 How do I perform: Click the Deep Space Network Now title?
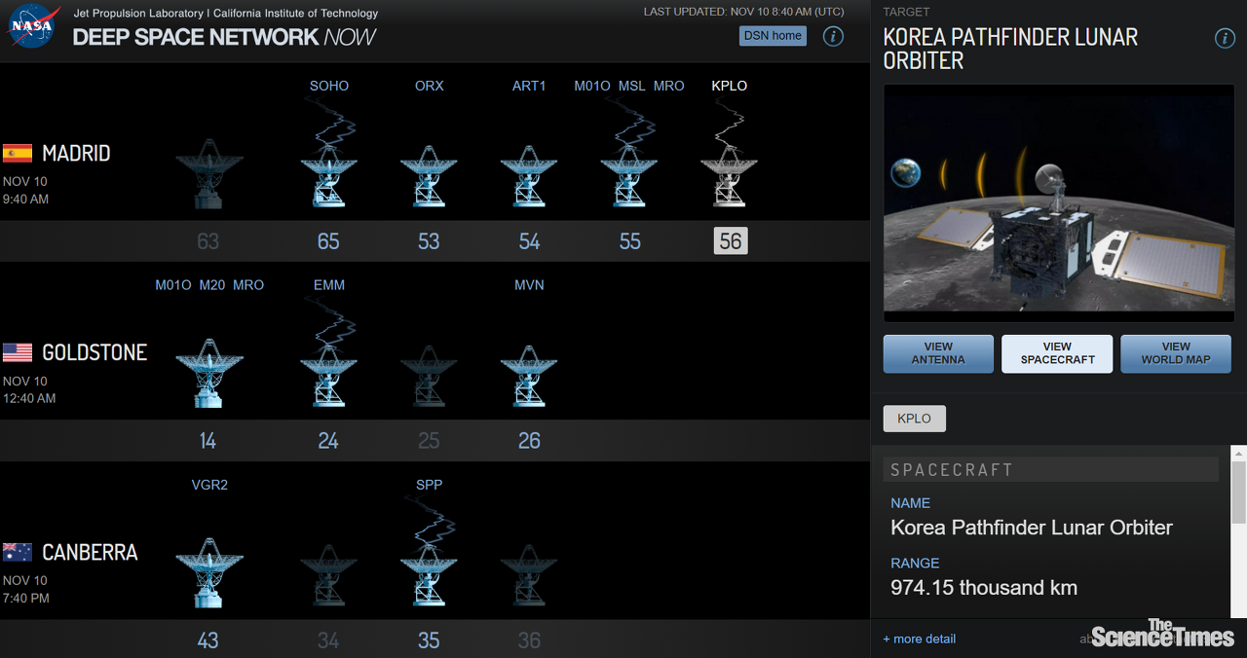[x=224, y=37]
